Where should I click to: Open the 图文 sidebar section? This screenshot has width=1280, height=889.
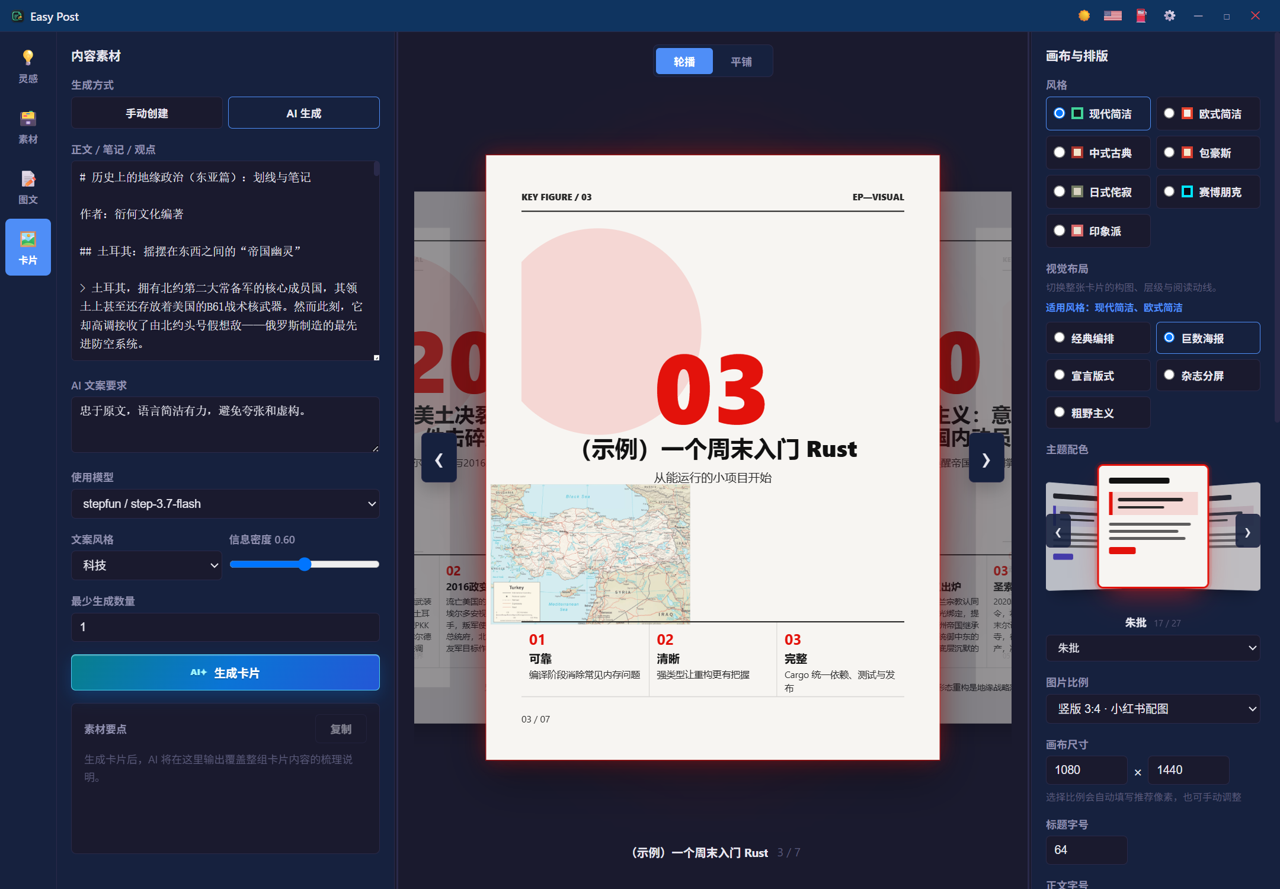28,187
